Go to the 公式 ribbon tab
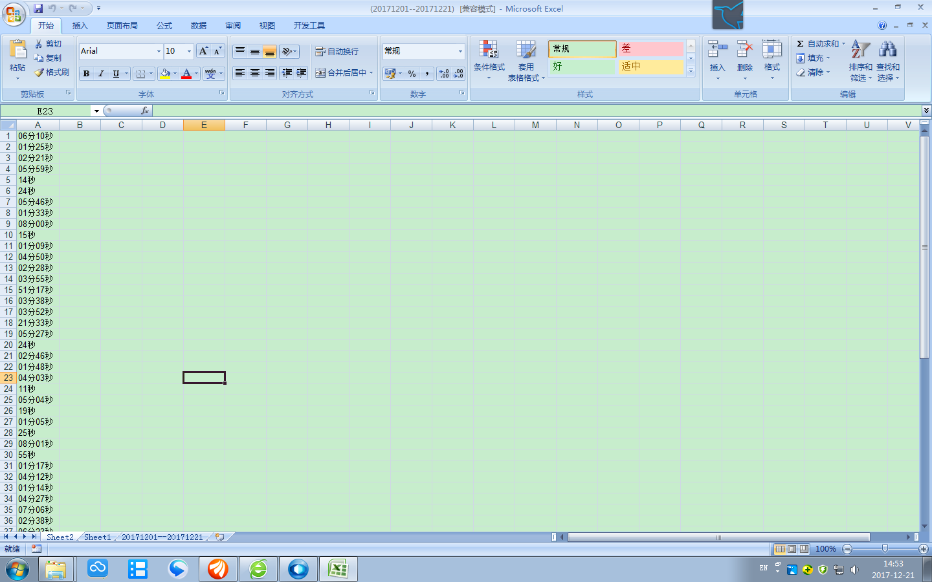Viewport: 932px width, 582px height. point(164,26)
